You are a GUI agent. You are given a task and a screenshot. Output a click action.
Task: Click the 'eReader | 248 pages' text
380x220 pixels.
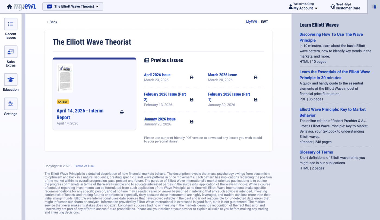click(x=315, y=142)
